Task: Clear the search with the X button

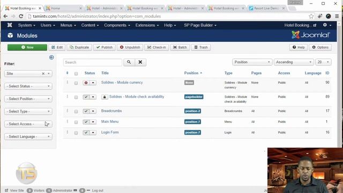Action: point(140,62)
